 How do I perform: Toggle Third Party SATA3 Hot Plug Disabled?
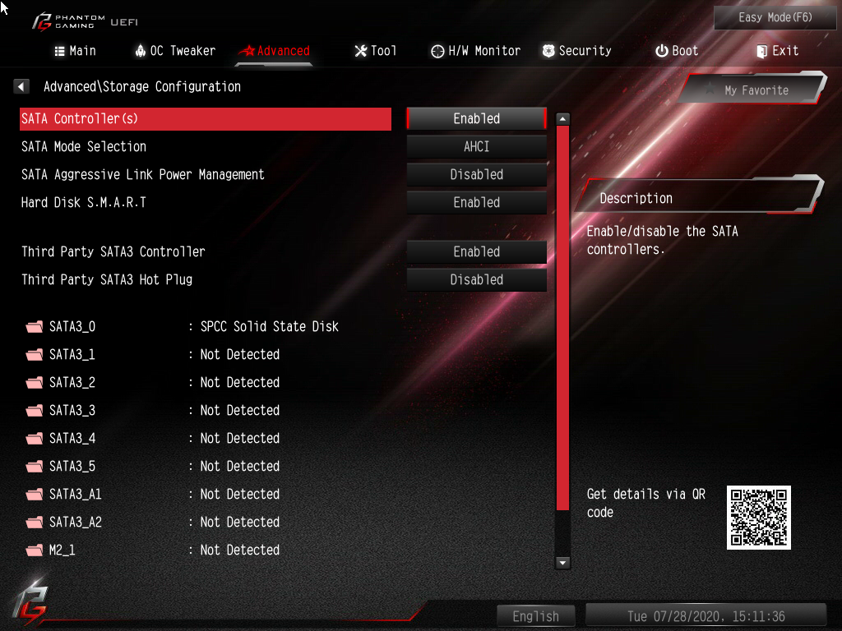pos(476,279)
